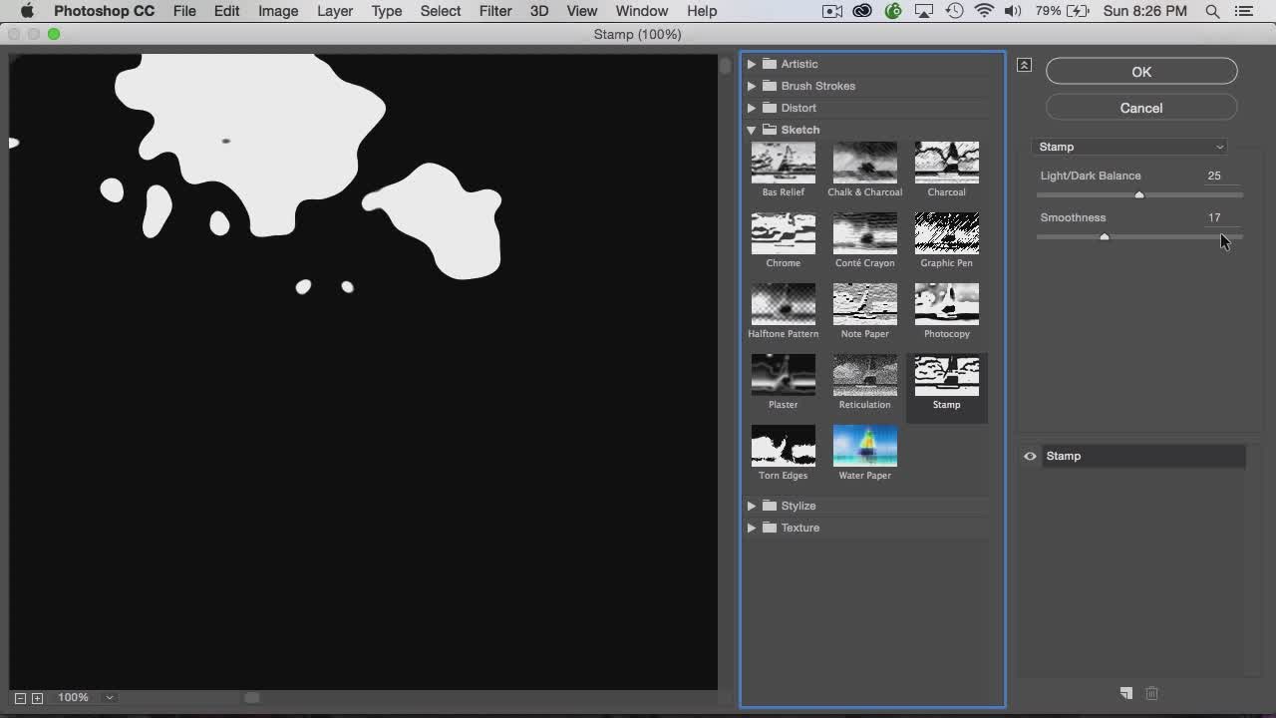The width and height of the screenshot is (1276, 718).
Task: Expand the Brush Strokes folder
Action: click(x=752, y=86)
